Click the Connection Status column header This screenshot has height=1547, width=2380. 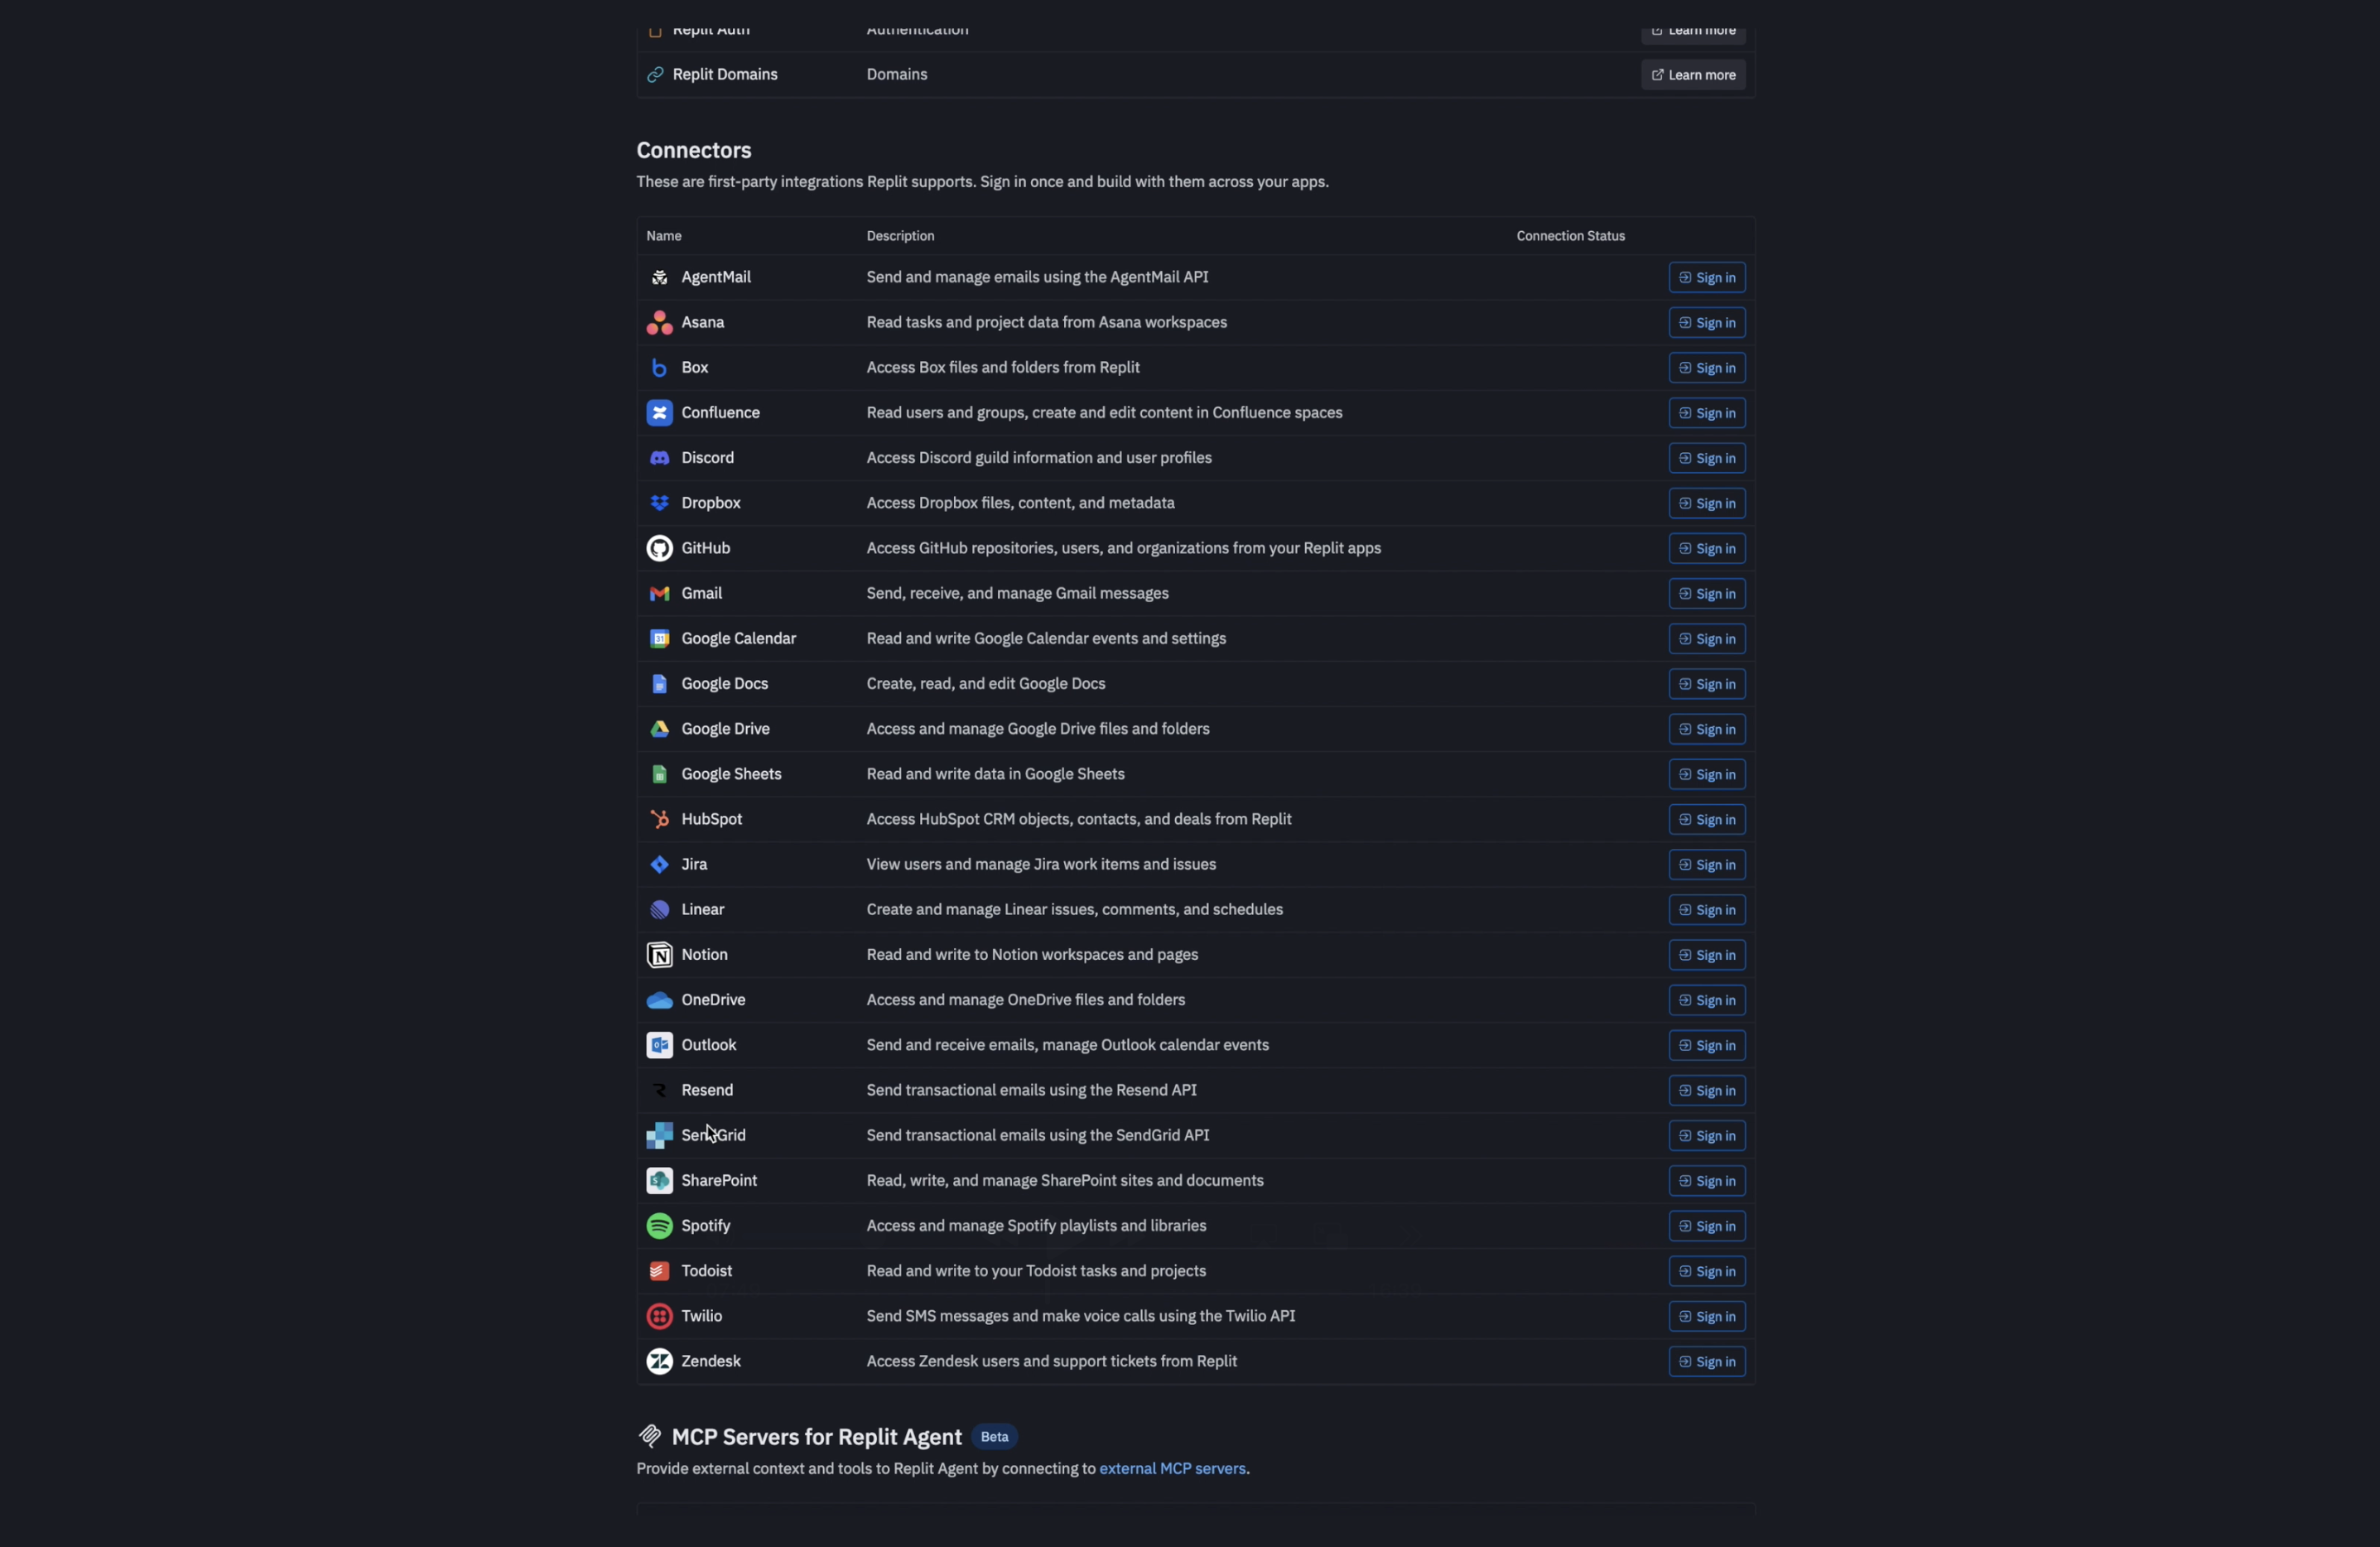pos(1570,235)
